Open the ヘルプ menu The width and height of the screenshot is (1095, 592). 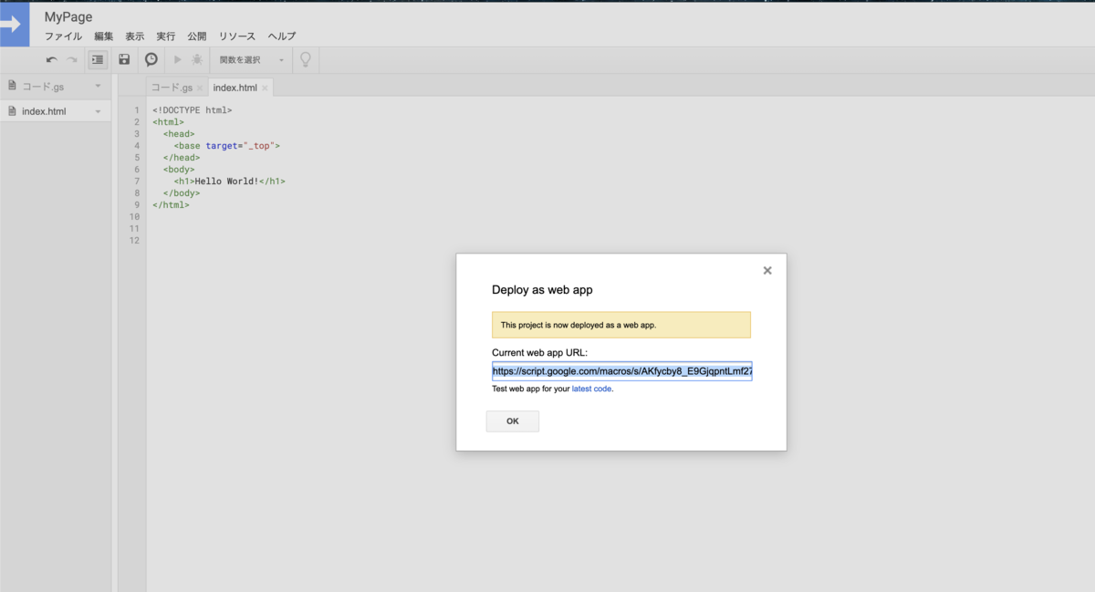282,36
